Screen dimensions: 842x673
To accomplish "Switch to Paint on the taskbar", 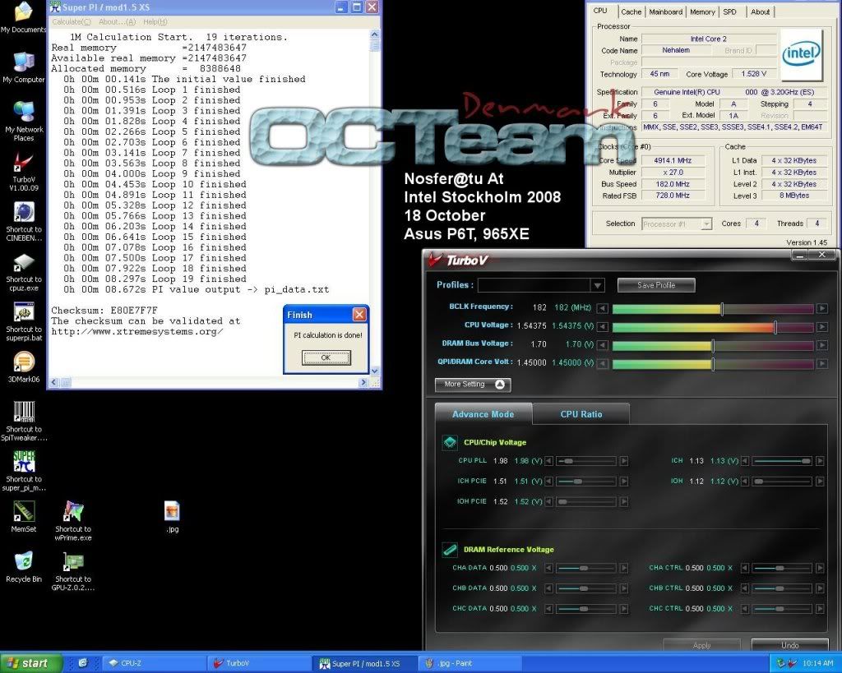I will click(x=470, y=663).
